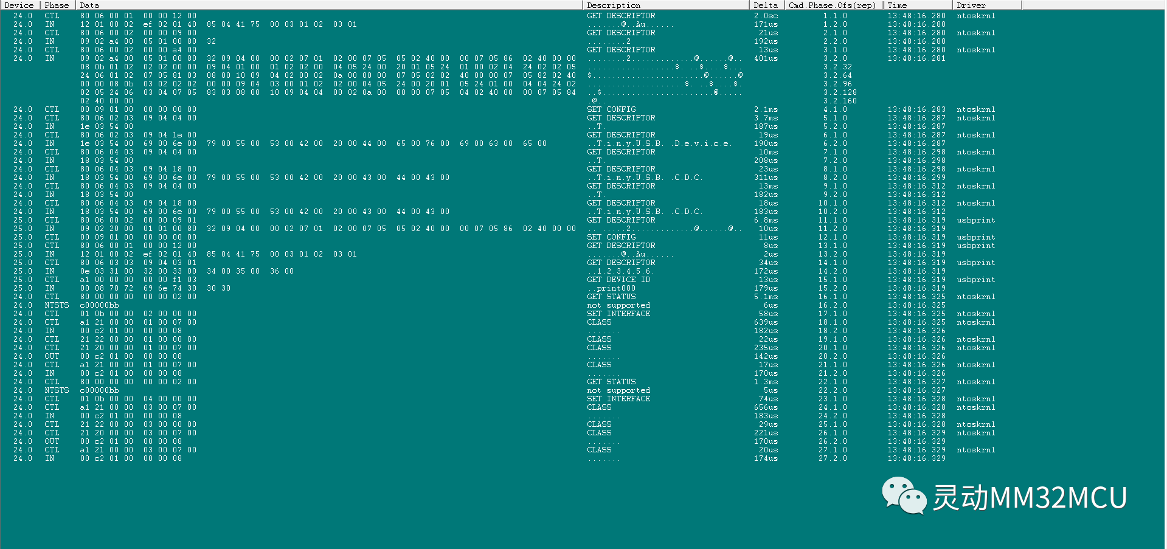Click the Cmd.Phase.Ofs(rep) column header

(x=832, y=5)
